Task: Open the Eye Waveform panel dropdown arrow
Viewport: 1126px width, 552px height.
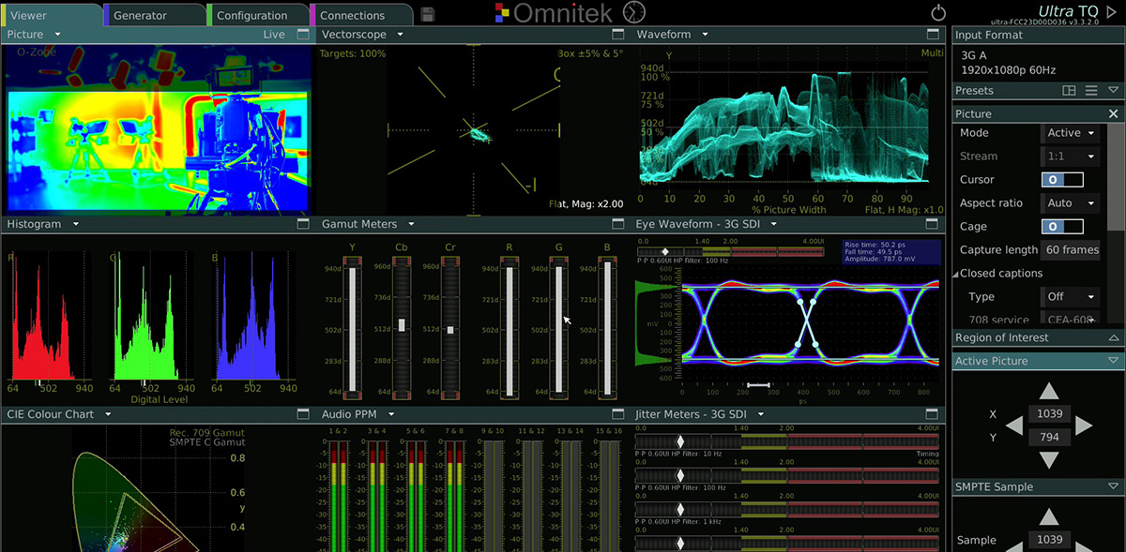Action: click(775, 224)
